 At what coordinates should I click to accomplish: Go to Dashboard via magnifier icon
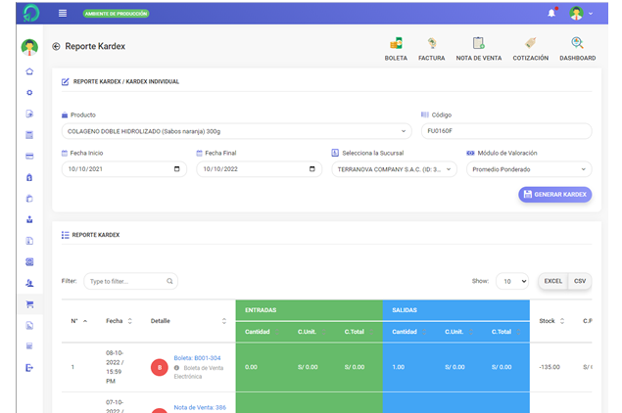coord(577,44)
